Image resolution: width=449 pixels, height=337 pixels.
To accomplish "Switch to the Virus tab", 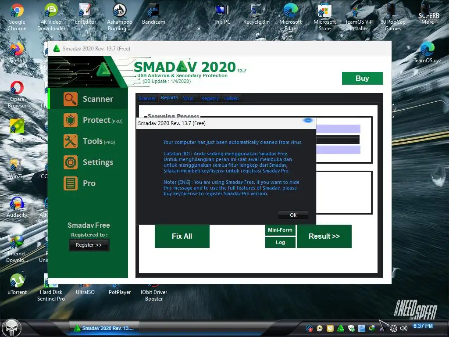I will [x=188, y=98].
